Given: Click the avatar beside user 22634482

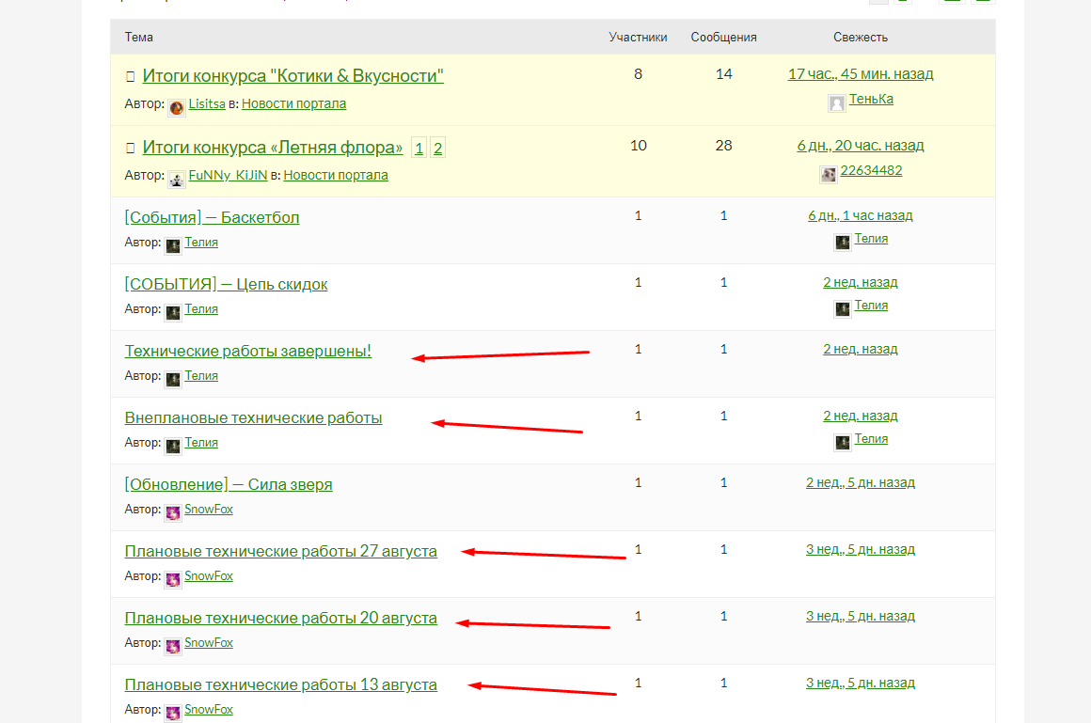Looking at the screenshot, I should (x=829, y=174).
